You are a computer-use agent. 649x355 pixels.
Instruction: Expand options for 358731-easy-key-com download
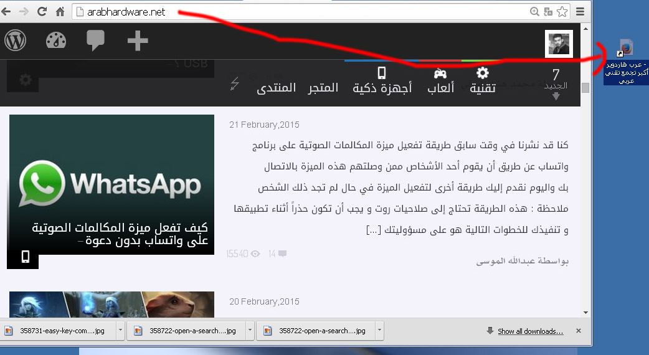click(x=120, y=331)
